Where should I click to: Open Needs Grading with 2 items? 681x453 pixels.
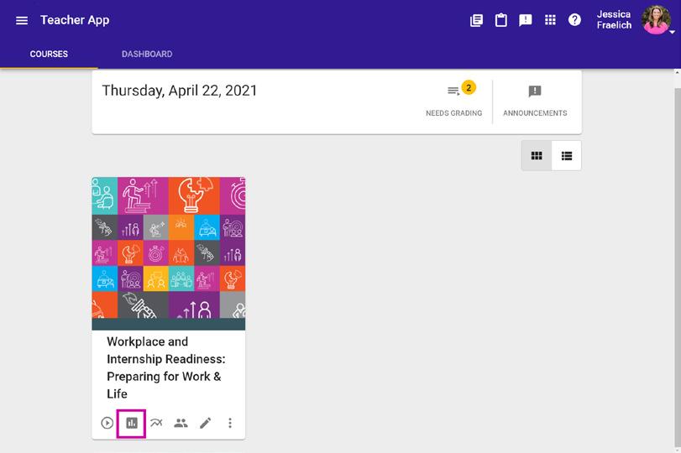(453, 99)
